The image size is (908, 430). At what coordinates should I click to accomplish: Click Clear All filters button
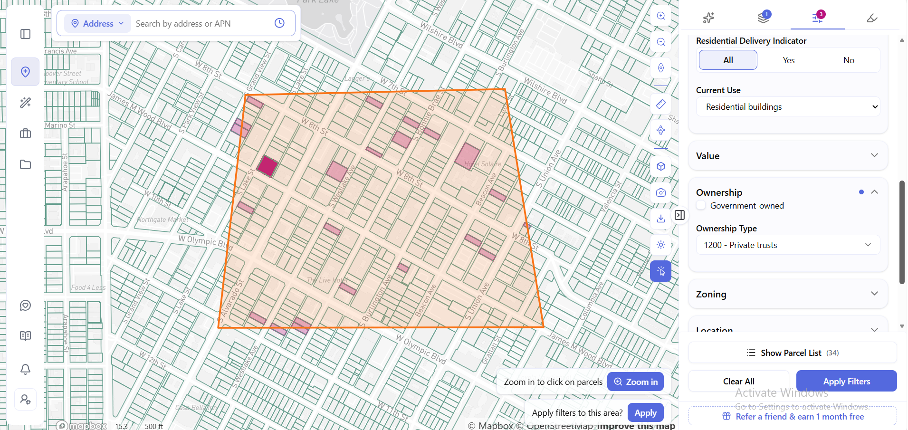[x=739, y=381]
